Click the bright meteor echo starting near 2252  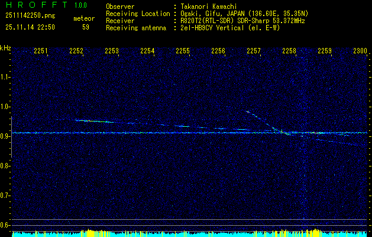point(94,121)
